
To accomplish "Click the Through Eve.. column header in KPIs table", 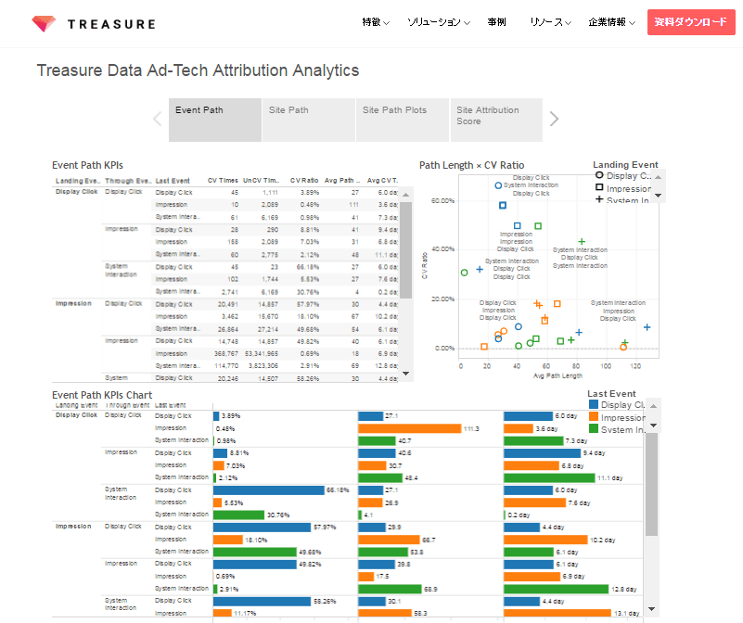I will pyautogui.click(x=128, y=181).
